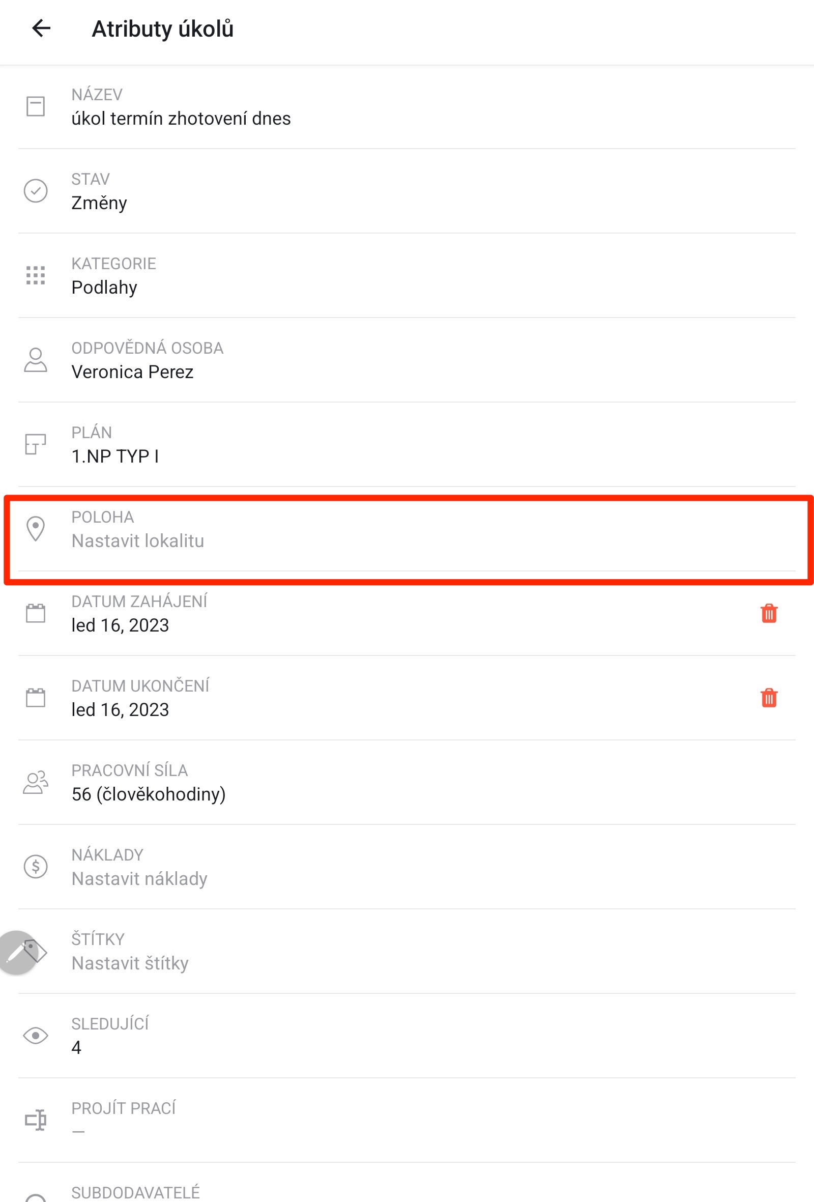Viewport: 814px width, 1202px height.
Task: Tap the grid icon beside Kategorie
Action: 36,275
